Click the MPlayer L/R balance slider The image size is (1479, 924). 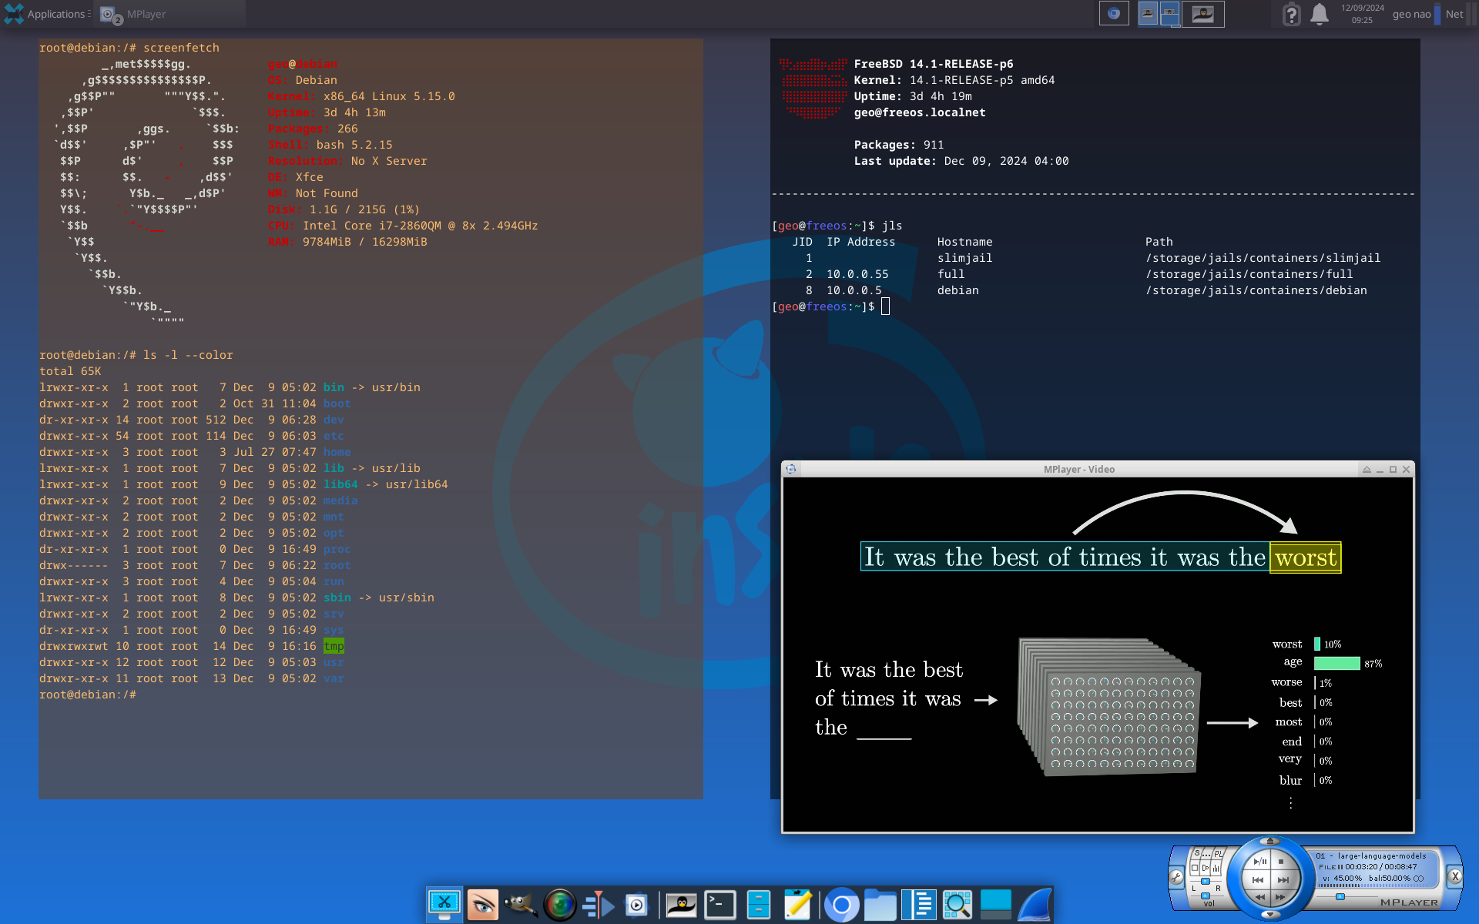pos(1206,881)
